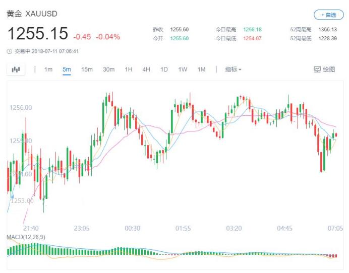Change chart interval to 15m
The width and height of the screenshot is (349, 273).
point(87,70)
